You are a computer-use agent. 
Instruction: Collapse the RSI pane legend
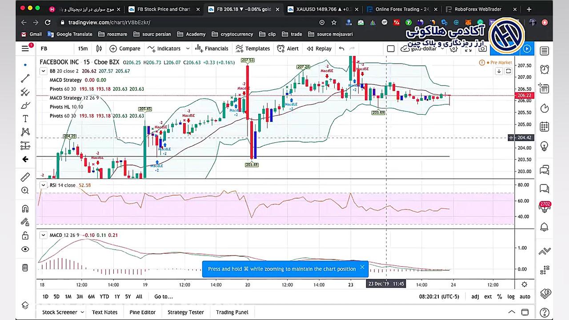point(43,185)
